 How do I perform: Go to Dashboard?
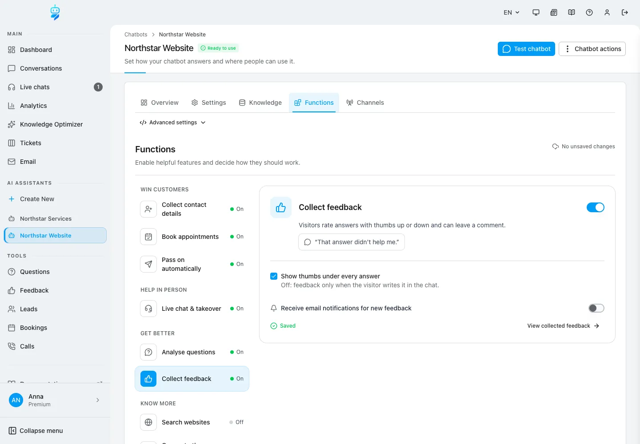tap(55, 50)
